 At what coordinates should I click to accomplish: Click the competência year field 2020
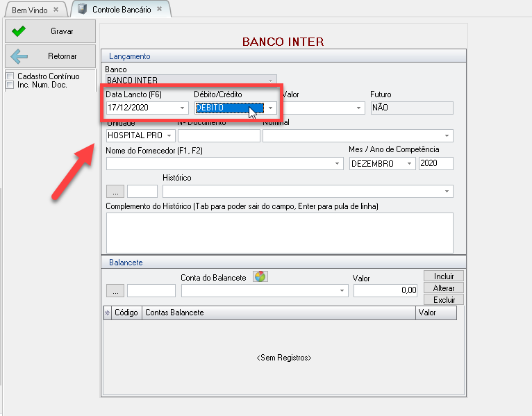tap(435, 163)
